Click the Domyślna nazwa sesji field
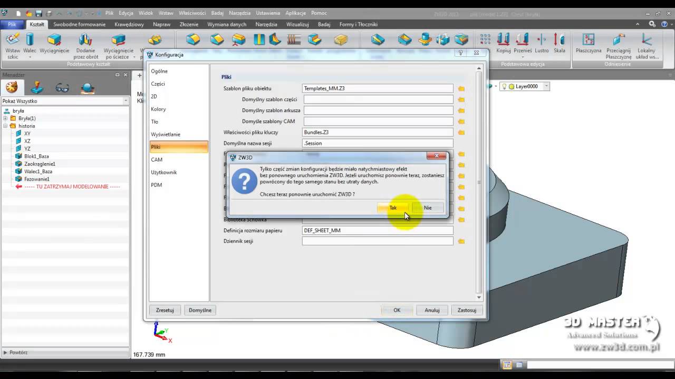This screenshot has width=675, height=379. point(378,143)
